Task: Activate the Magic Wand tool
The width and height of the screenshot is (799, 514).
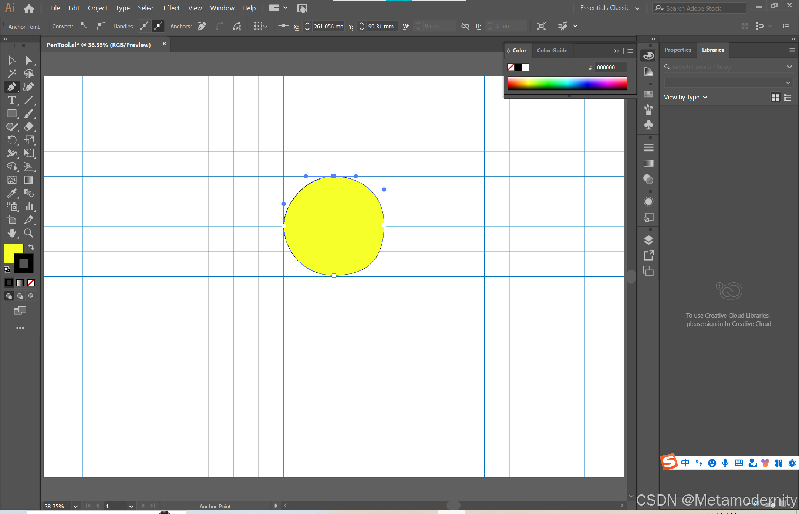Action: click(12, 74)
